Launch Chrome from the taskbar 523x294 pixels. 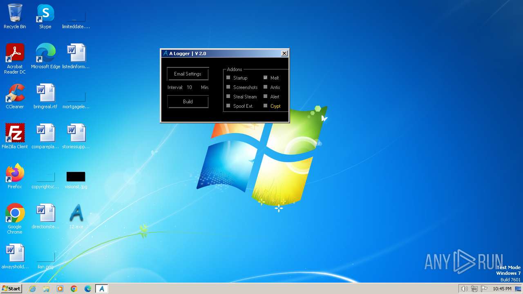[74, 289]
